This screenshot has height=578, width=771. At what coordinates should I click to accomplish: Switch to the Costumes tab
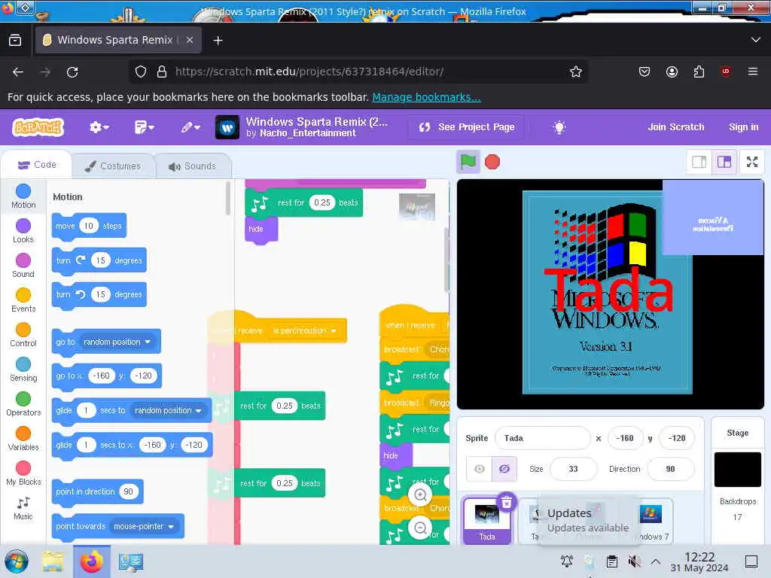click(x=113, y=166)
